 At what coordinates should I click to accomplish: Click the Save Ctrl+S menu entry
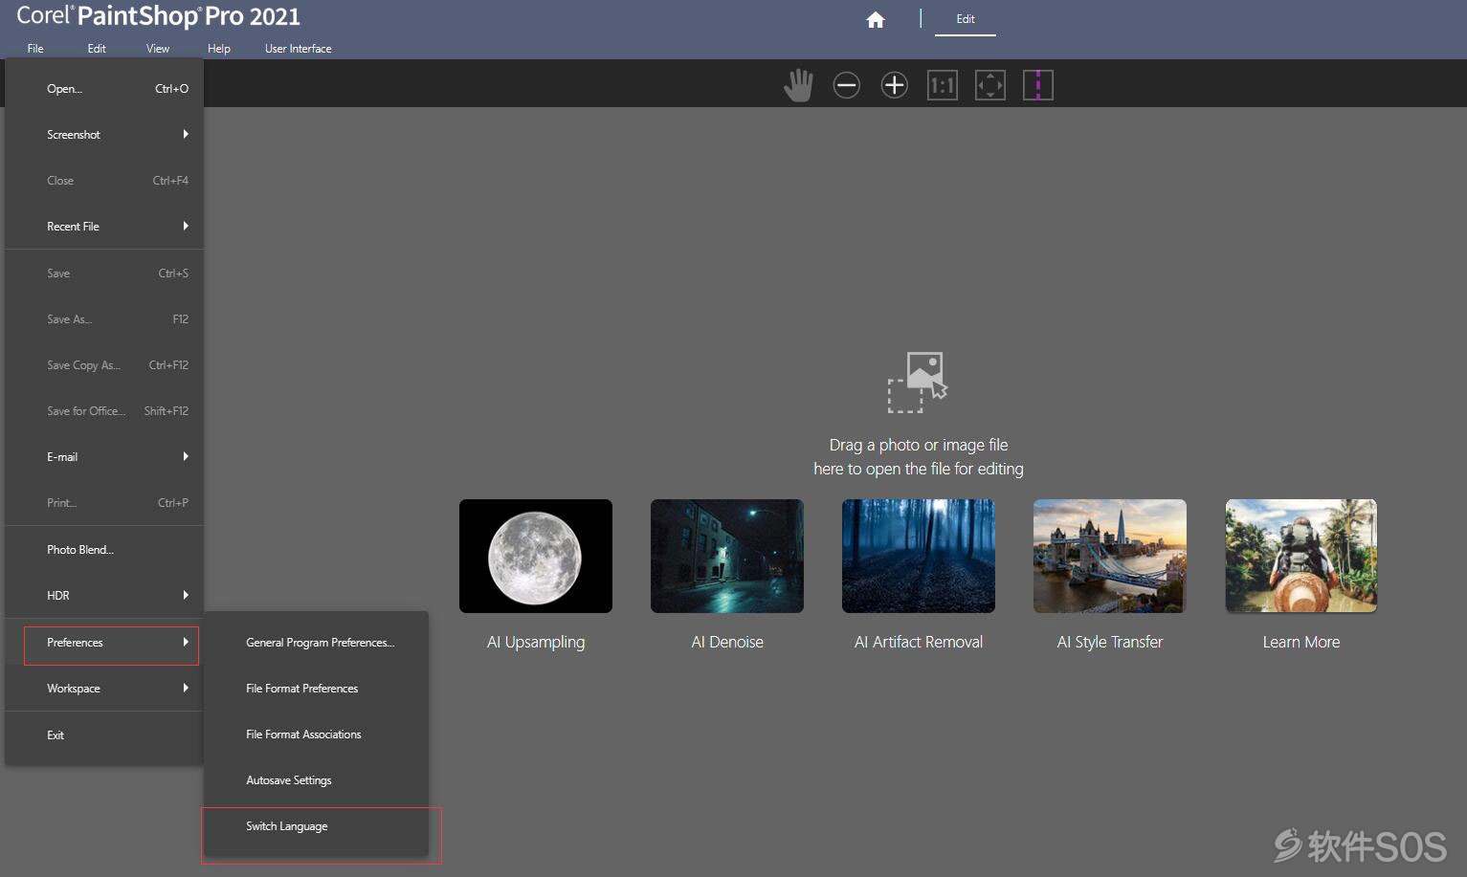tap(104, 274)
